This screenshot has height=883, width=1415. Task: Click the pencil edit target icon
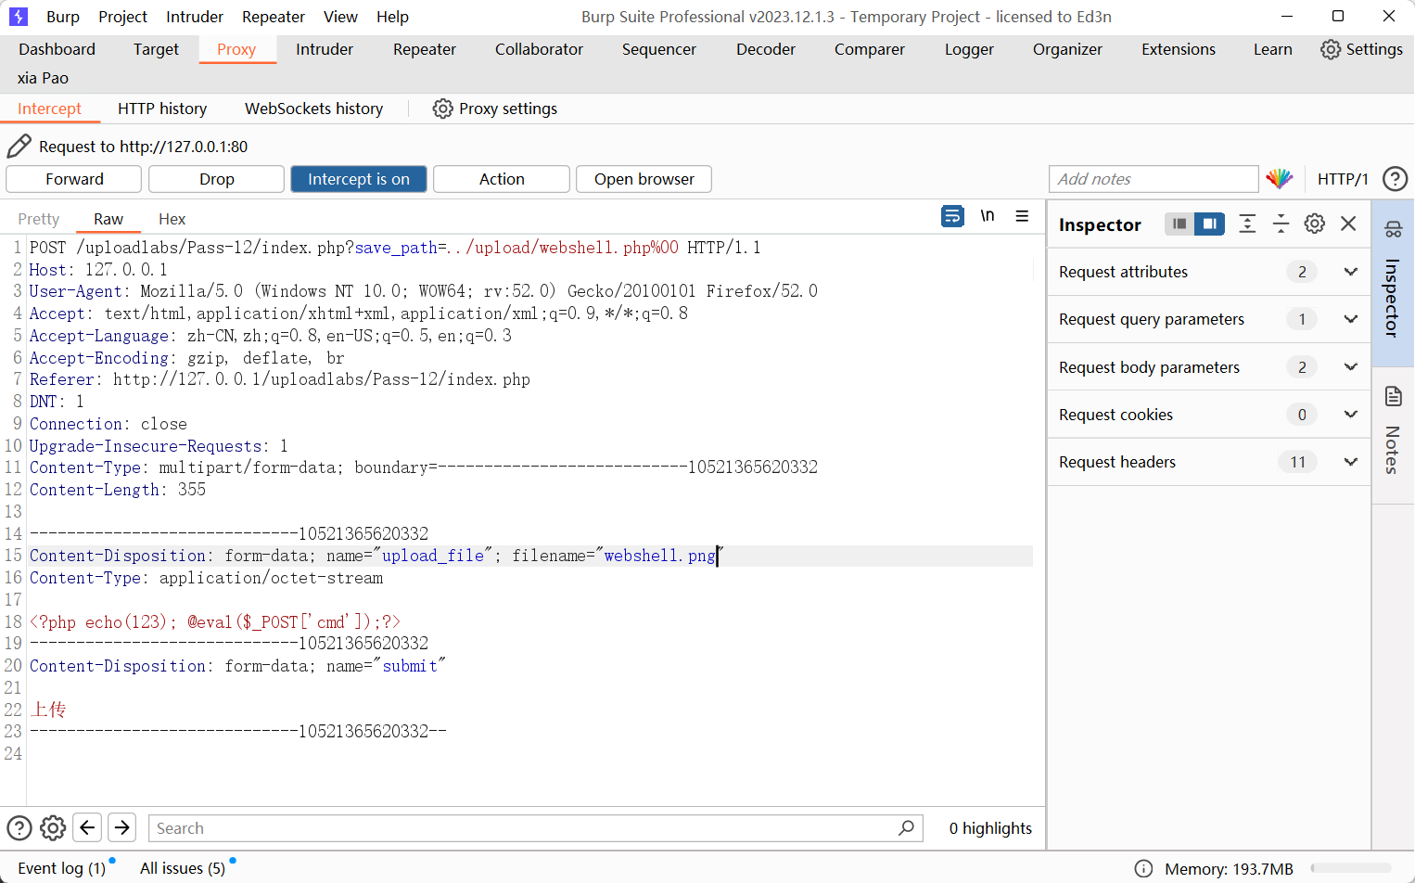pyautogui.click(x=19, y=147)
